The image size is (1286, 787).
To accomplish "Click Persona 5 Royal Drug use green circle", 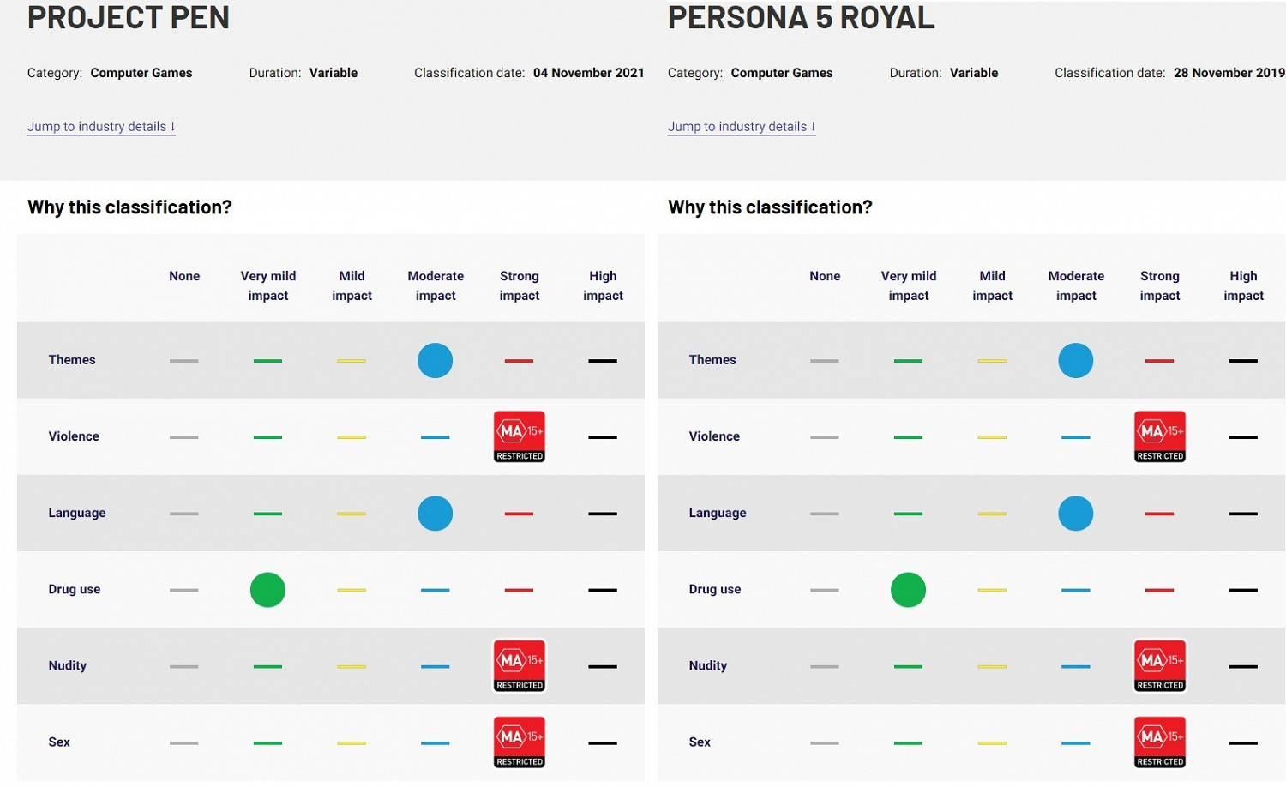I will pos(908,590).
